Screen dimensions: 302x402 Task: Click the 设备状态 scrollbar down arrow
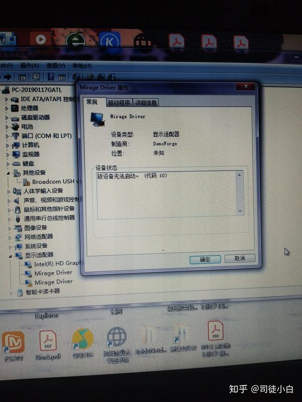[240, 211]
